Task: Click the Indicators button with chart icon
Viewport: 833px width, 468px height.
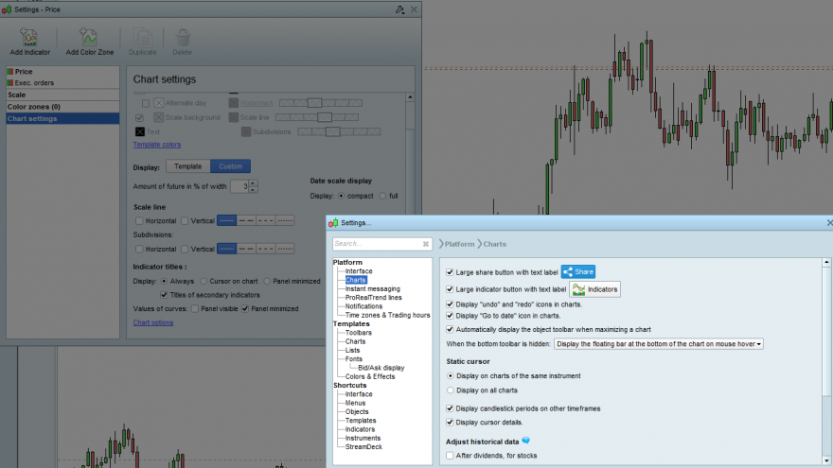Action: point(594,289)
